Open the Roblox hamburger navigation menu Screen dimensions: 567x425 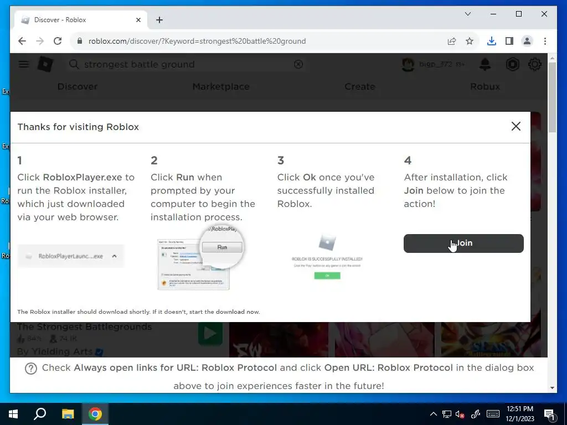(24, 64)
